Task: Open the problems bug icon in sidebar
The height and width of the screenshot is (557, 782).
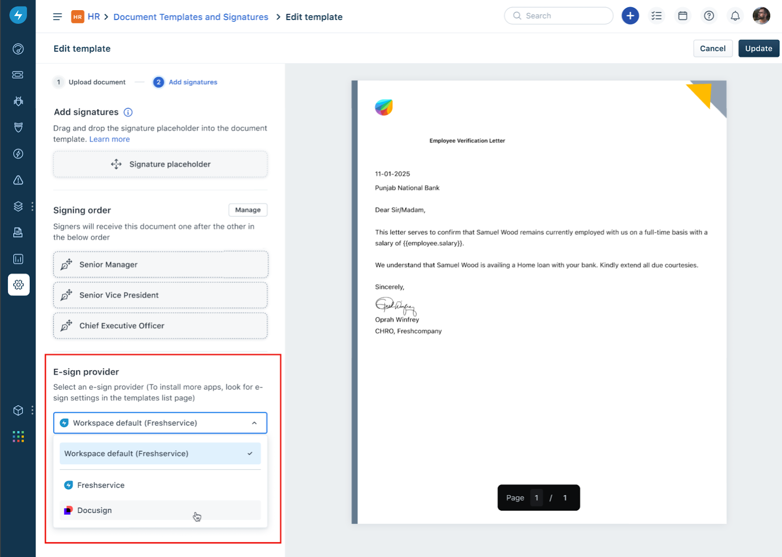Action: click(18, 101)
